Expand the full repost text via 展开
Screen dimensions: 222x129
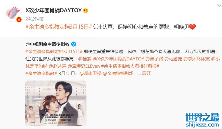click(x=146, y=74)
